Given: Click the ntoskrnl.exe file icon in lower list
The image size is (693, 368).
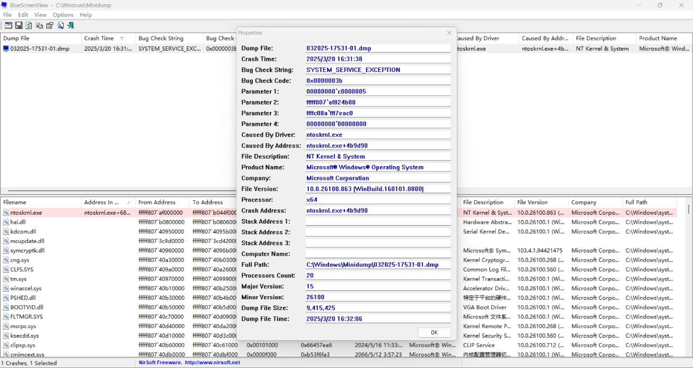Looking at the screenshot, I should (6, 212).
